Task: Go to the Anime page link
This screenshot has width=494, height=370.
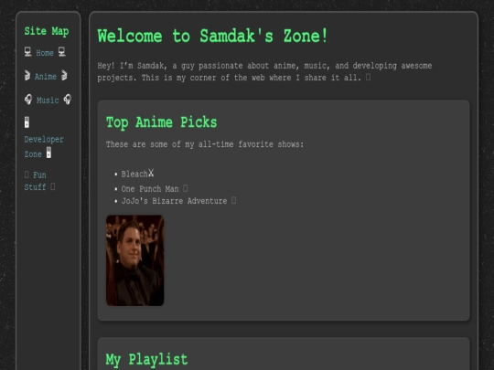Action: coord(46,77)
